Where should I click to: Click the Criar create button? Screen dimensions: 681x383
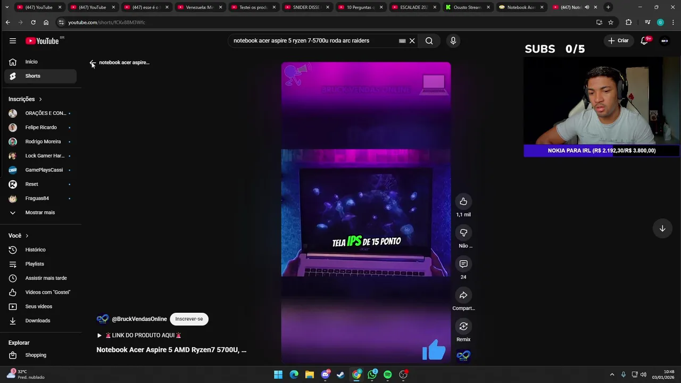tap(618, 41)
